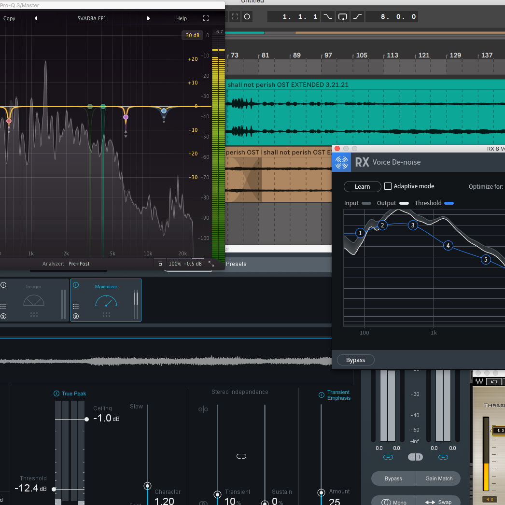Toggle the Imager module power button

(x=3, y=285)
